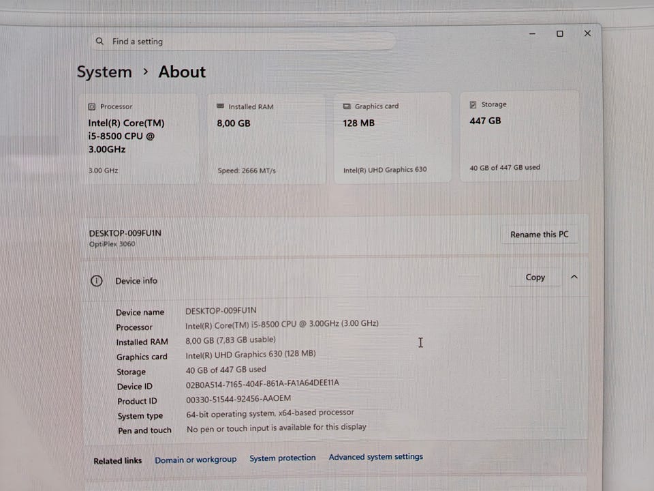Collapse the Device info section chevron
This screenshot has height=491, width=654.
pos(574,278)
